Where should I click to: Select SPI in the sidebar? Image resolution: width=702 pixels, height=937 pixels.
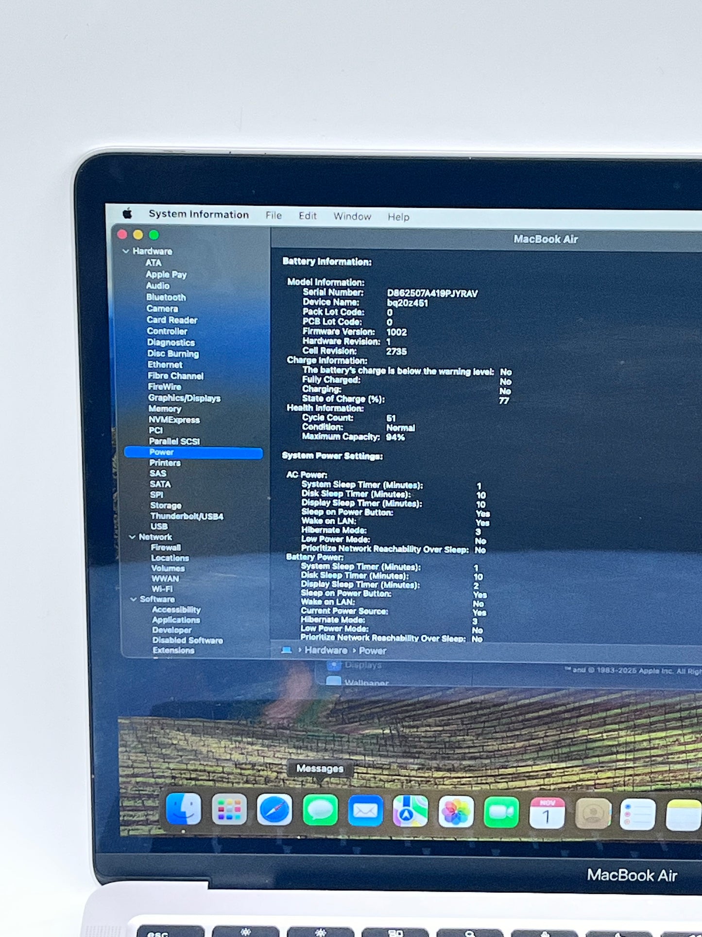(x=156, y=495)
